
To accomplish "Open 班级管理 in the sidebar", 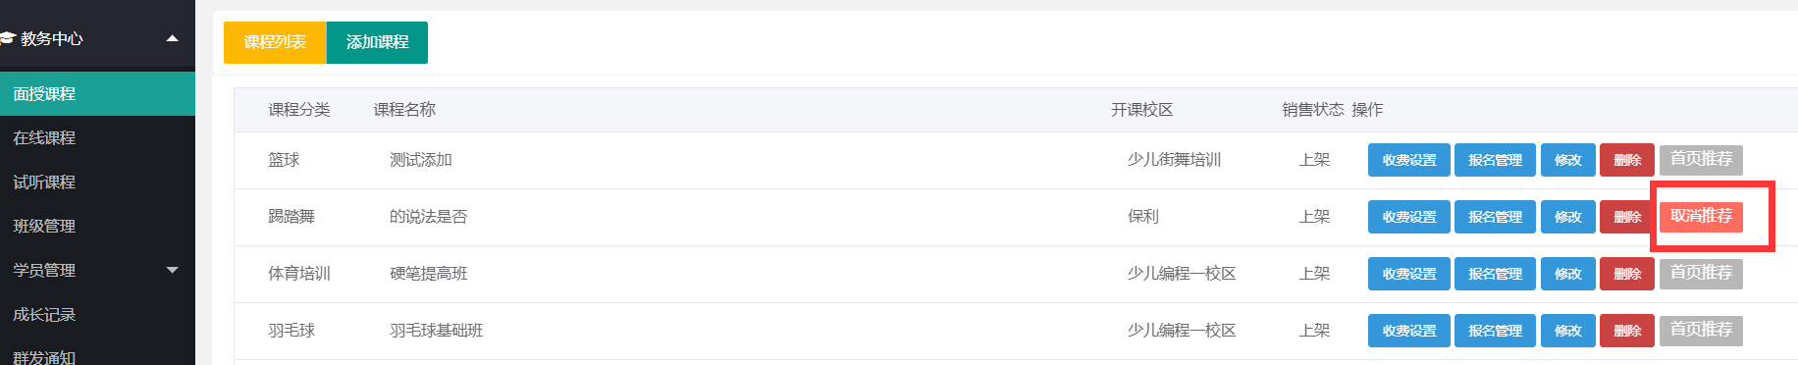I will [97, 227].
